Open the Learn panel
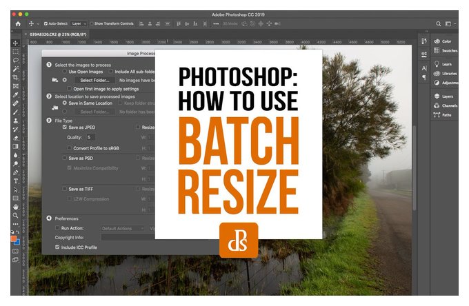Screen dimensions: 469x306 443,64
